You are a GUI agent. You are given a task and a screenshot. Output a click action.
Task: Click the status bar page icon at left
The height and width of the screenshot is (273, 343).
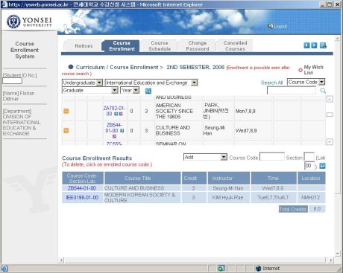coord(4,269)
